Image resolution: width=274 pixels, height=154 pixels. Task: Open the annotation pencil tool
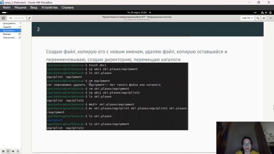pos(30,18)
